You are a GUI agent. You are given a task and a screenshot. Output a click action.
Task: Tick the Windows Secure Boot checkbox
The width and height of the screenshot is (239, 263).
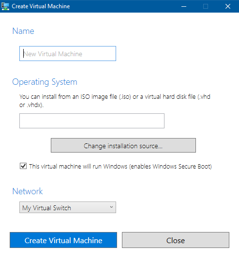(23, 166)
